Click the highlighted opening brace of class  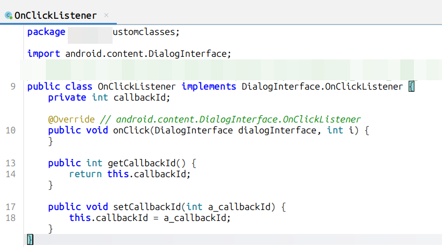tap(411, 87)
